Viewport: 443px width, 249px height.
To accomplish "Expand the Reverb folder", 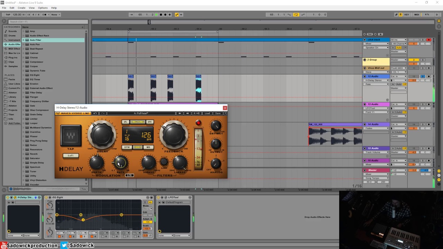I will pyautogui.click(x=24, y=154).
